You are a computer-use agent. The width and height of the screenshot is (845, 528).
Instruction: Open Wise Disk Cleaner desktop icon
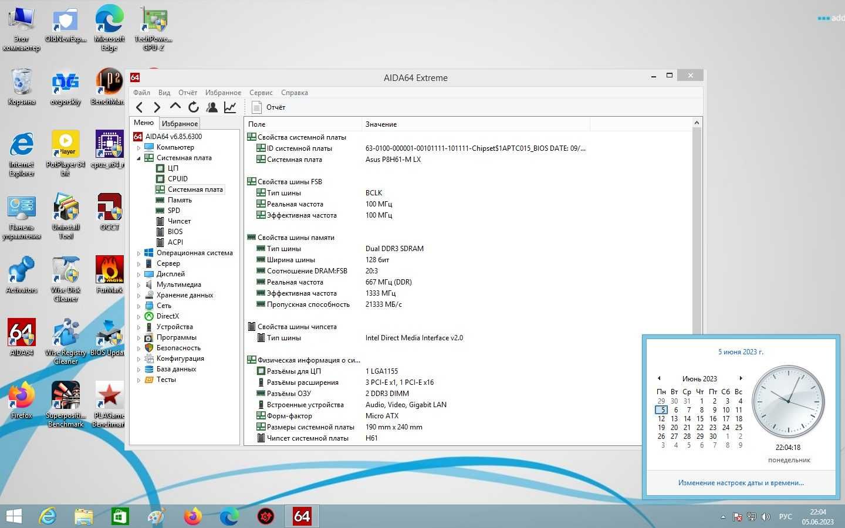tap(66, 279)
